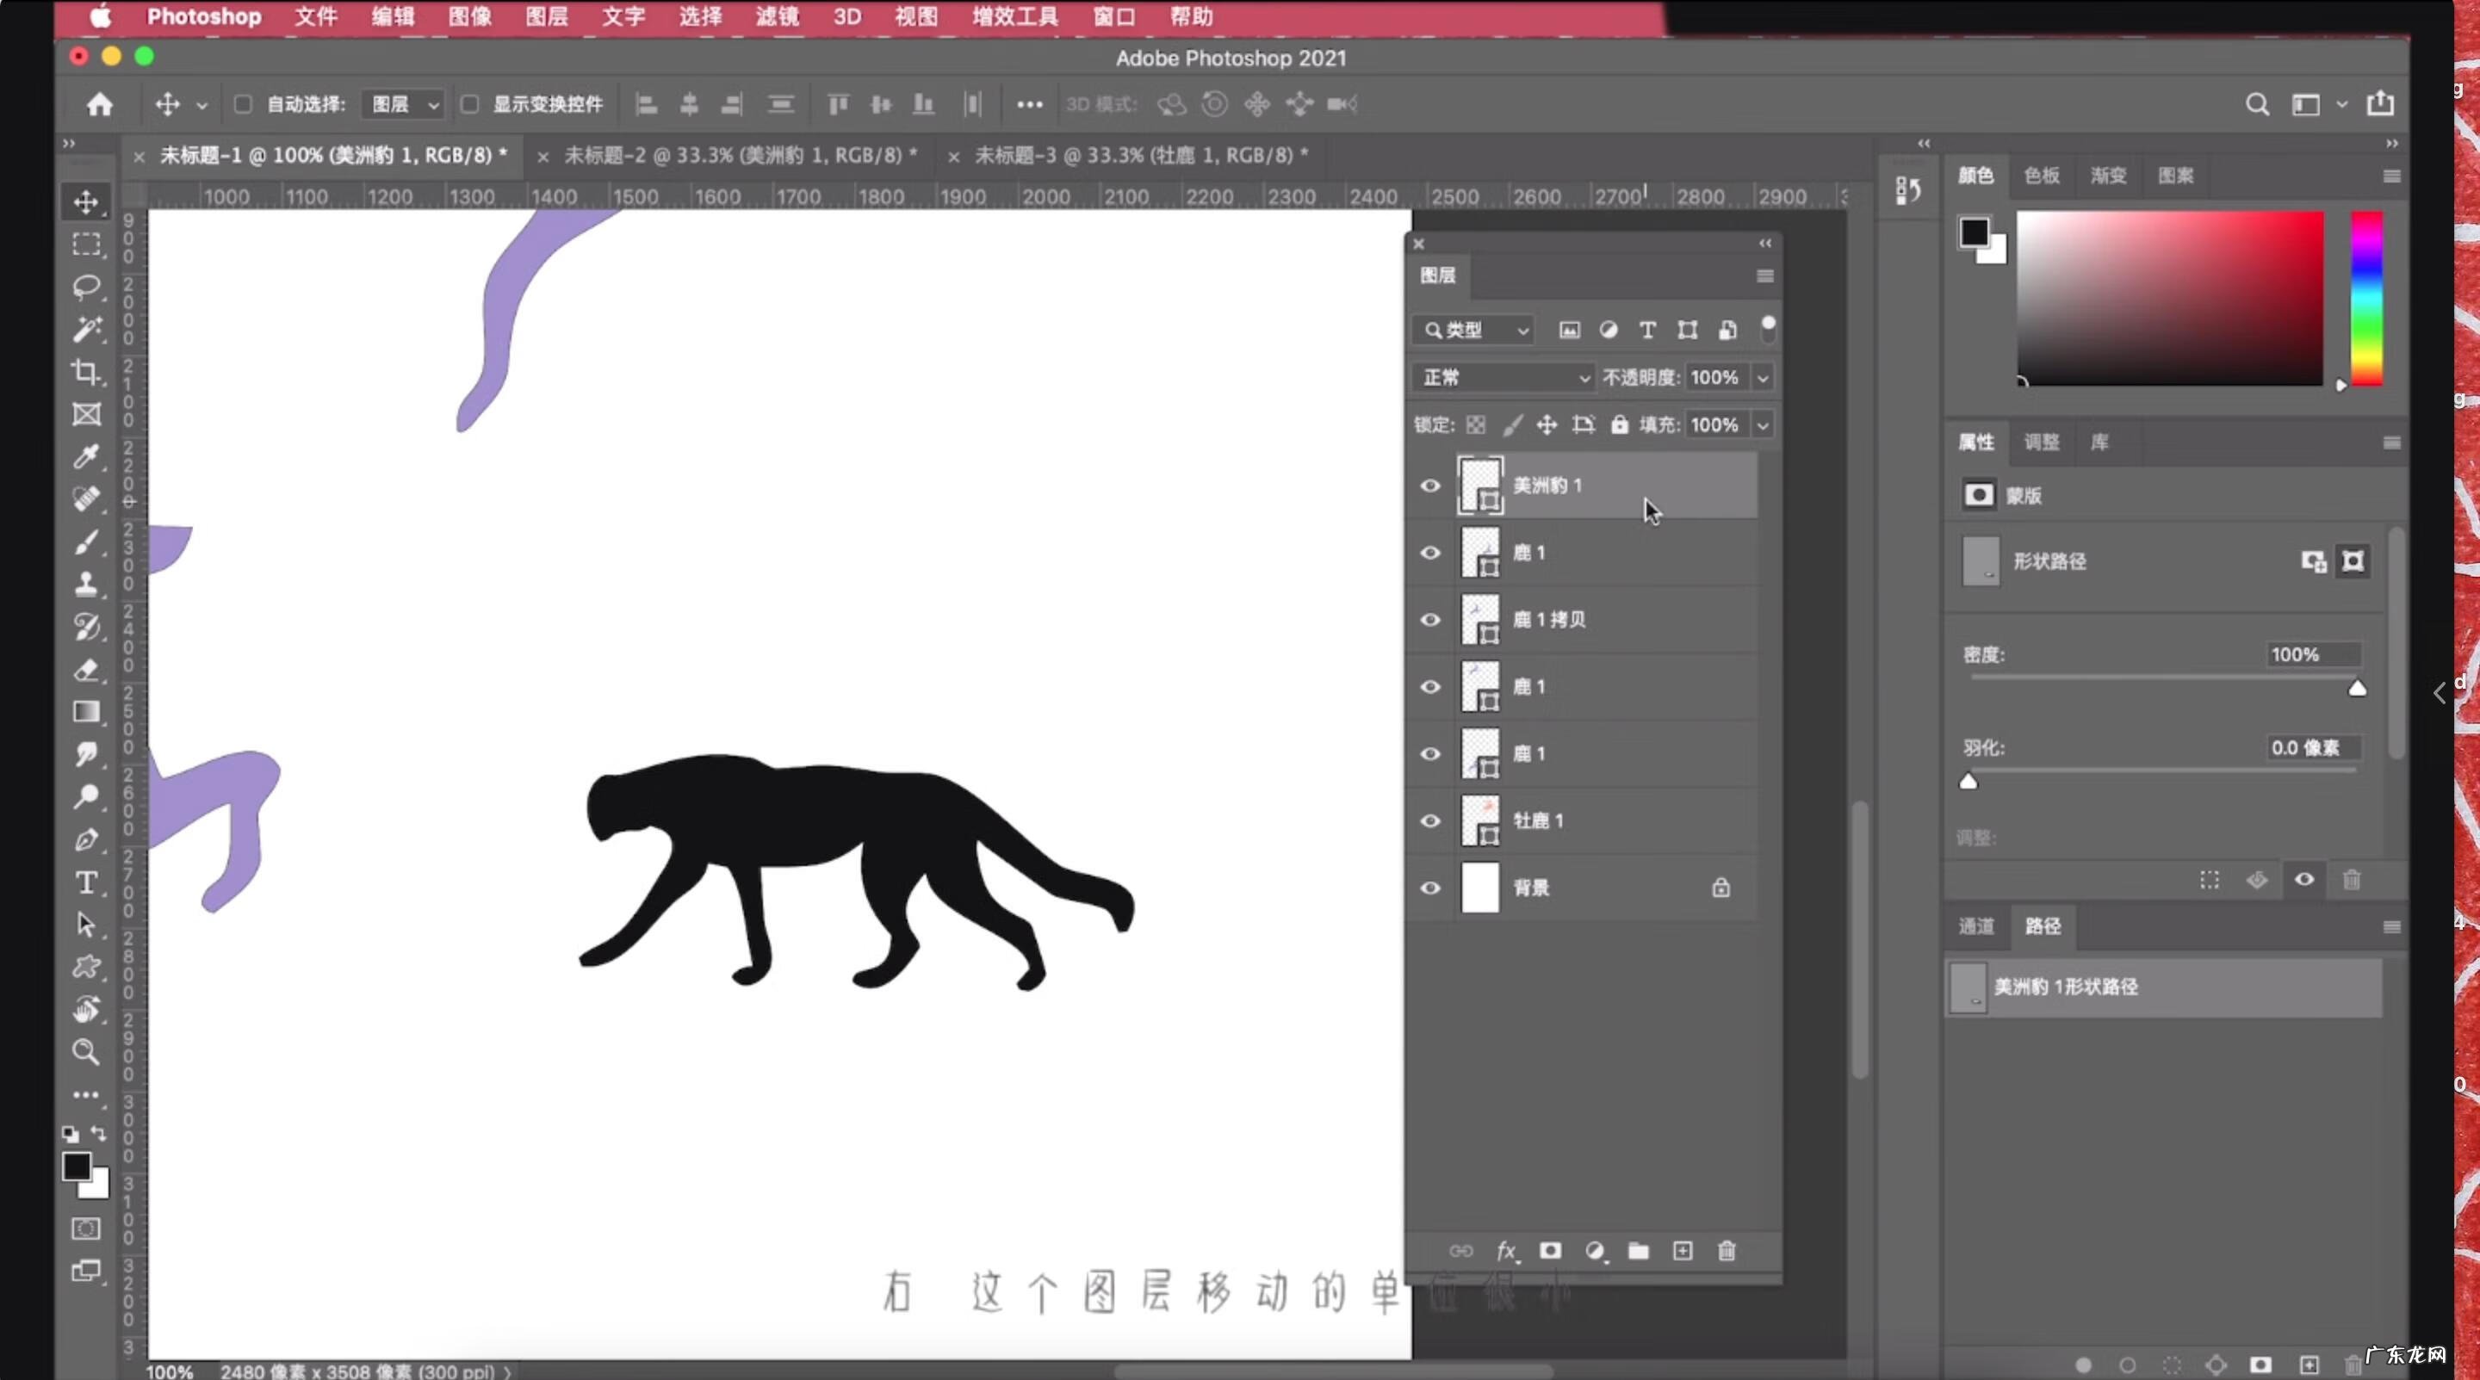Screen dimensions: 2480x1380
Task: Select the Move tool
Action: coord(86,202)
